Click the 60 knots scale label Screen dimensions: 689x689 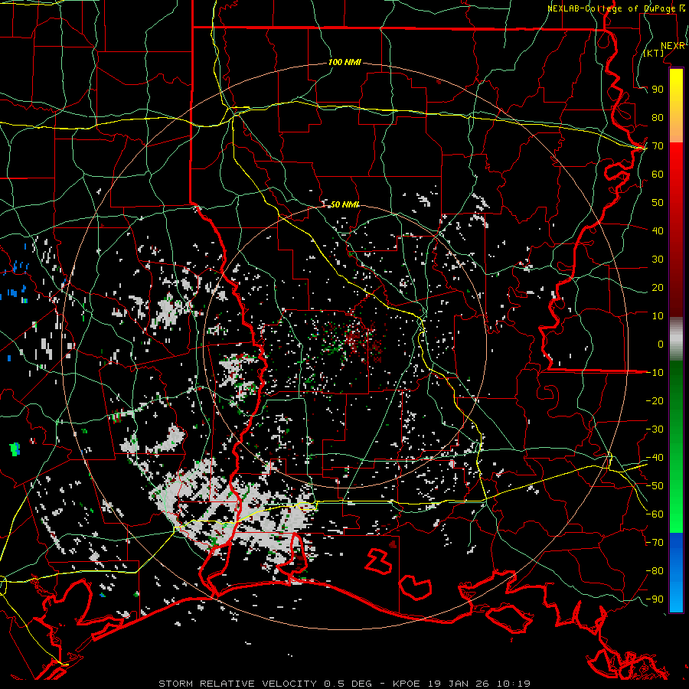[658, 174]
